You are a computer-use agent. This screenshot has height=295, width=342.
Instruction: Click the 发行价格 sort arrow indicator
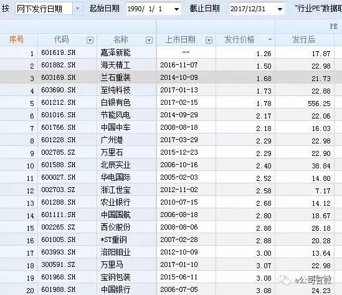pos(270,39)
